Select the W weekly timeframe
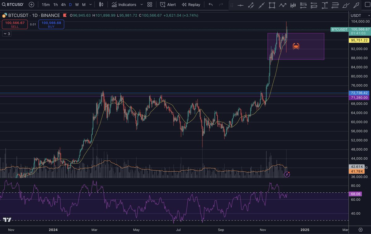Viewport: 371px width, 234px height. point(77,5)
